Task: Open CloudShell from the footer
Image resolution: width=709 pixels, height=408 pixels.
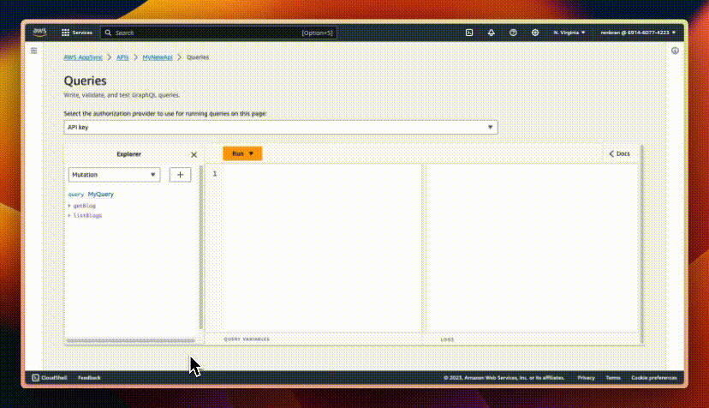Action: pyautogui.click(x=50, y=378)
